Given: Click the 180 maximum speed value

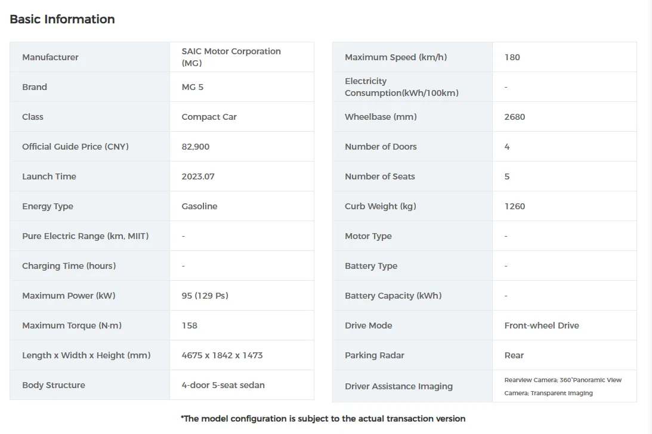Looking at the screenshot, I should [512, 57].
